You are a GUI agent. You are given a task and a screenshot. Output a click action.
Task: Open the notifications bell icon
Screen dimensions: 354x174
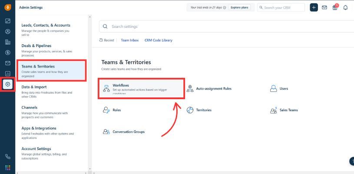[345, 7]
